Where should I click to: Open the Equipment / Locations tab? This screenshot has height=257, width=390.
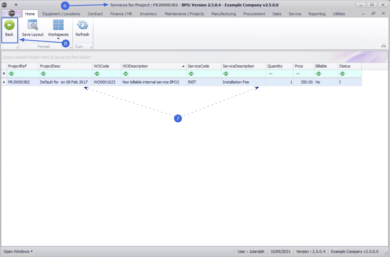click(61, 14)
